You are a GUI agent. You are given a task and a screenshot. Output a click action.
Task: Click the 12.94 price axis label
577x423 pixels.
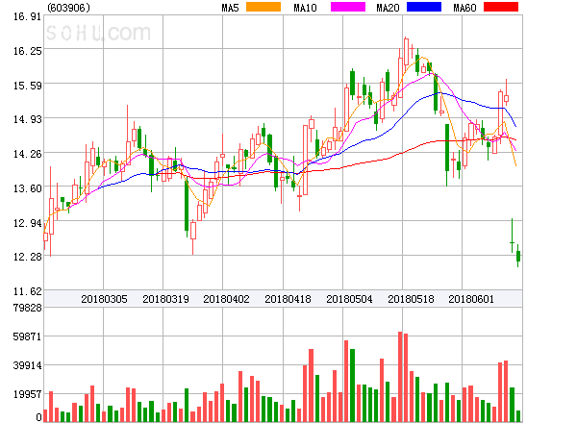point(27,223)
